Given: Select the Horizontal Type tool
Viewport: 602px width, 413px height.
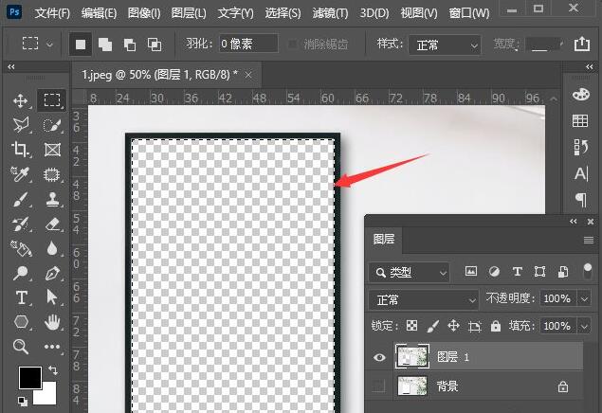Looking at the screenshot, I should point(21,297).
